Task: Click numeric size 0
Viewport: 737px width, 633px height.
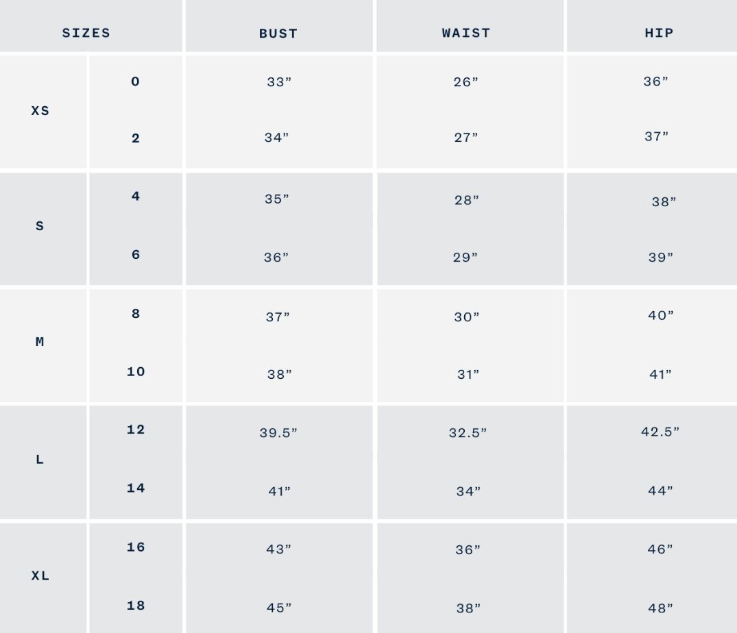Action: 135,82
